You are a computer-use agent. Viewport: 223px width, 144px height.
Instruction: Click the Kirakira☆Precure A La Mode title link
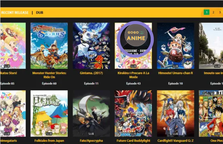pos(133,75)
